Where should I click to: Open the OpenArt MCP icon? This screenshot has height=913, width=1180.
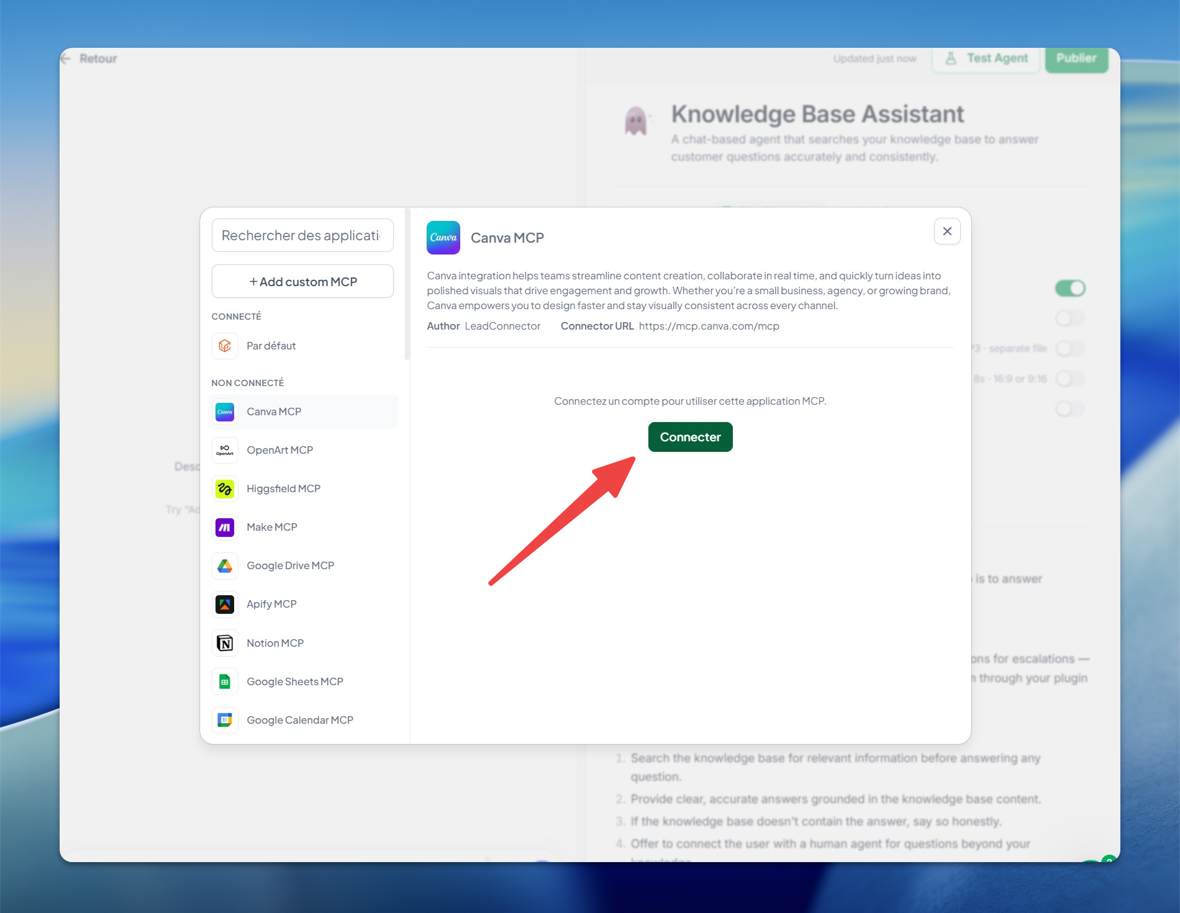click(225, 450)
